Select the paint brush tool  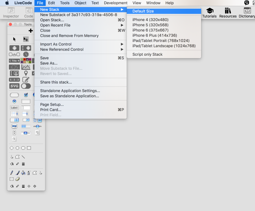tap(18, 173)
